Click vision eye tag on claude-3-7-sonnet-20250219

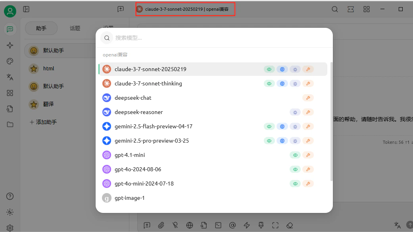(x=269, y=70)
